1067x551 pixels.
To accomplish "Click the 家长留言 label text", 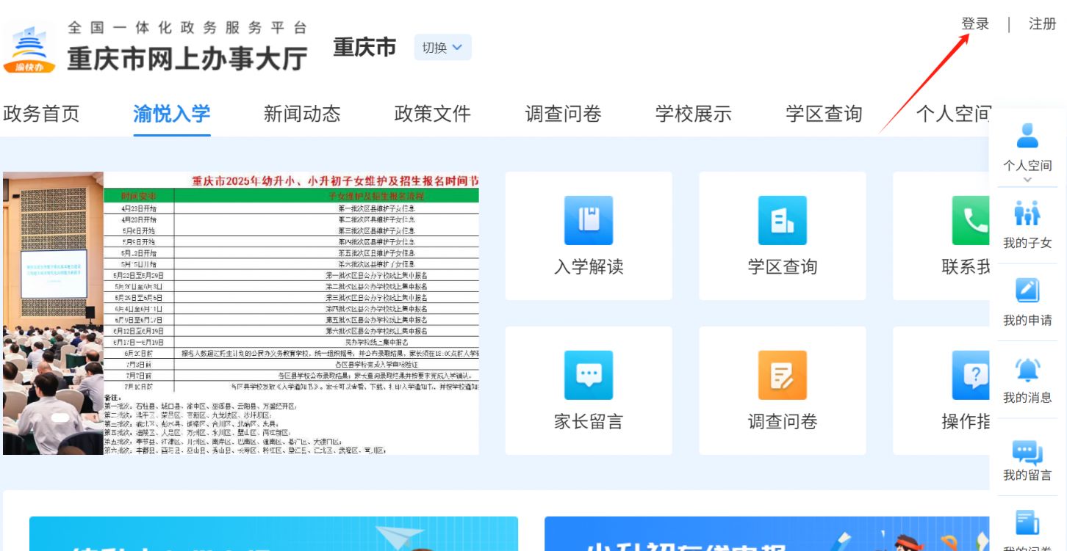I will point(589,421).
